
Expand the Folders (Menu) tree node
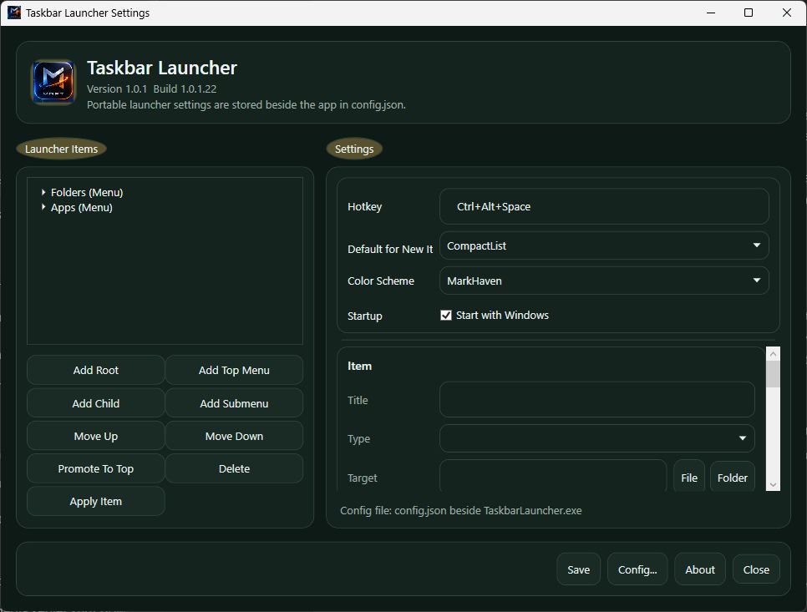tap(43, 192)
